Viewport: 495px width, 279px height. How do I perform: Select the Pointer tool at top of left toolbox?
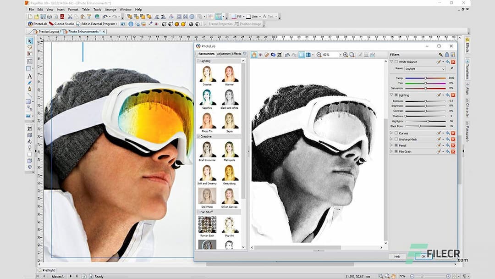click(x=30, y=41)
